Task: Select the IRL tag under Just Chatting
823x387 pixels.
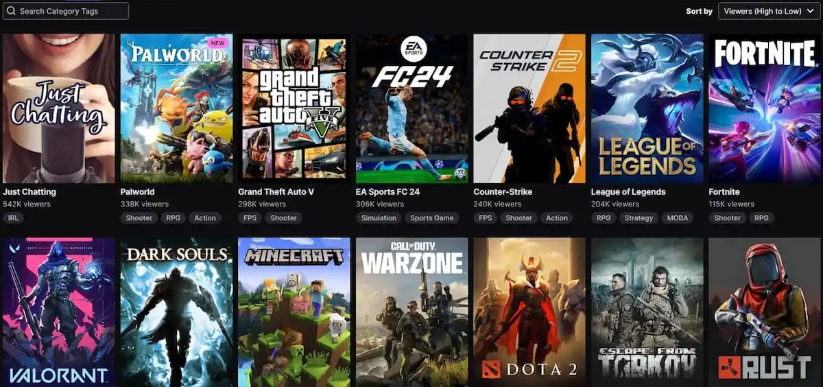Action: tap(13, 218)
